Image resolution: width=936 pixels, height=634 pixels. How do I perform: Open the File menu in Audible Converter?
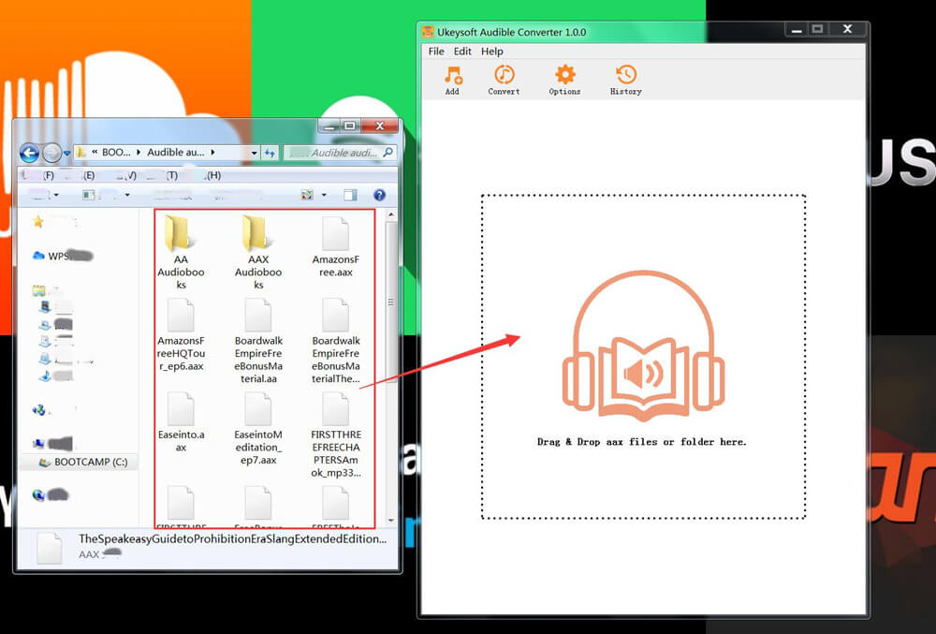pyautogui.click(x=436, y=52)
